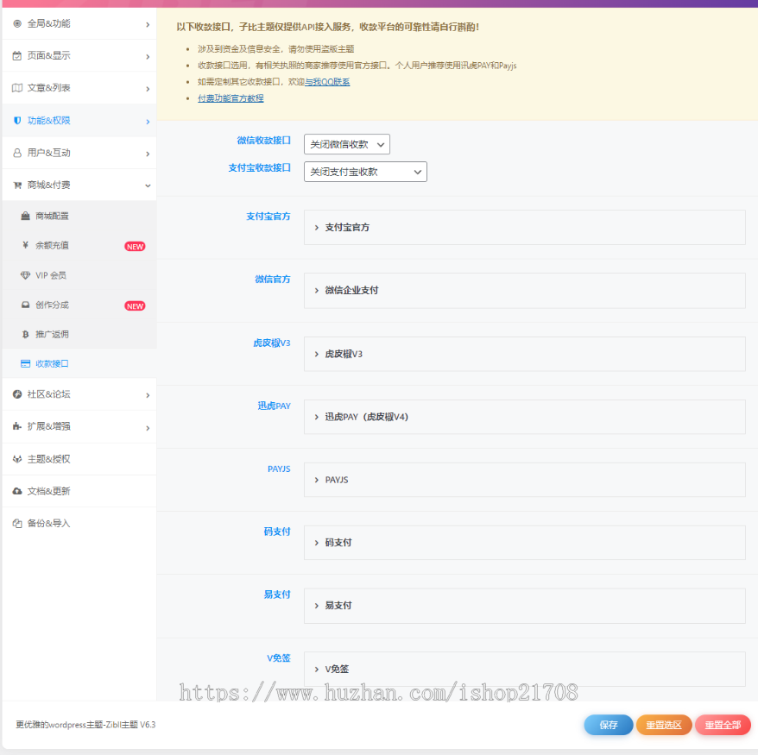Click the 微信收款接口 field label

tap(263, 141)
